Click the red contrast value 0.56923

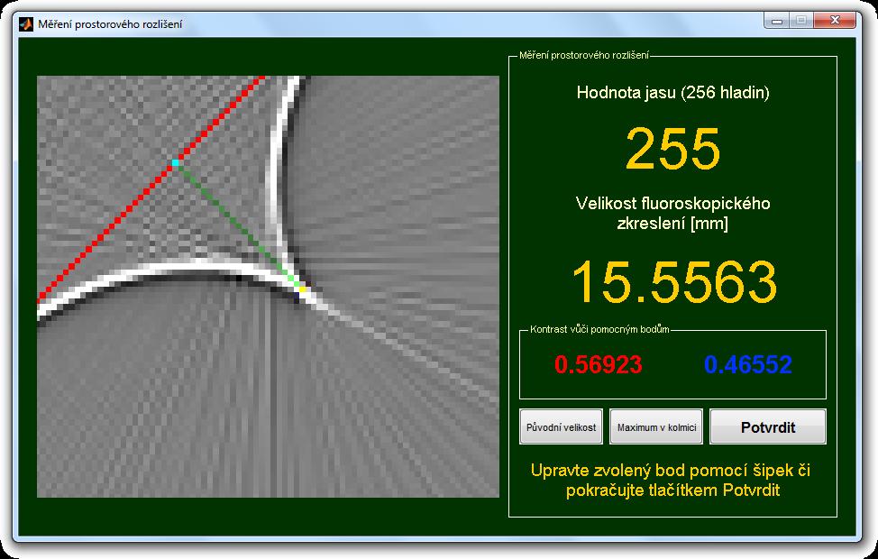coord(598,364)
